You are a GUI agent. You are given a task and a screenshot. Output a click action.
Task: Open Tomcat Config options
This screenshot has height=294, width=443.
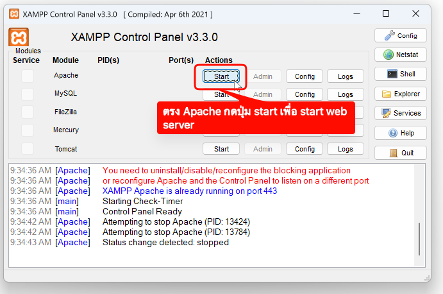305,149
